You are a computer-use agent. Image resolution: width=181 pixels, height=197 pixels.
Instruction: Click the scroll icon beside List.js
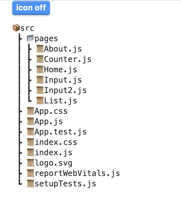pos(40,101)
